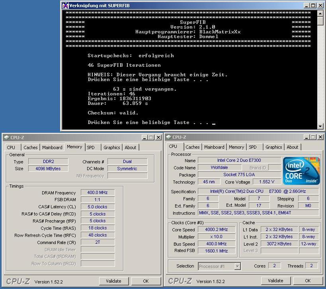Click the SUPERFIB window title bar icon
Image resolution: width=326 pixels, height=289 pixels.
tap(65, 6)
